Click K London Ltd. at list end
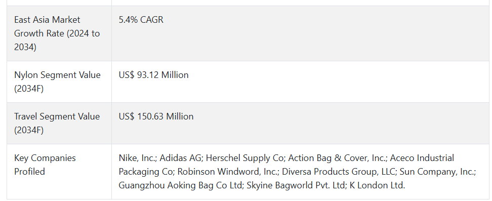 pyautogui.click(x=377, y=185)
